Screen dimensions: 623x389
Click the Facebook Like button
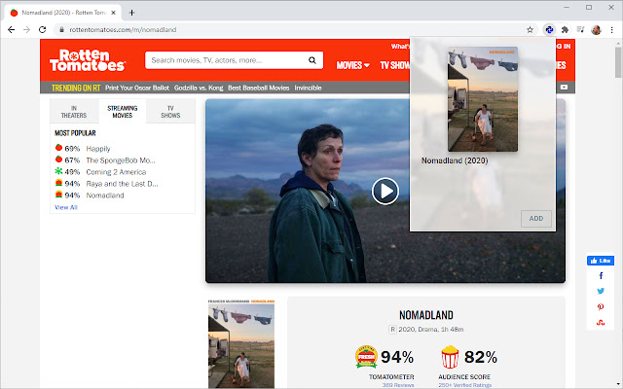tap(601, 261)
